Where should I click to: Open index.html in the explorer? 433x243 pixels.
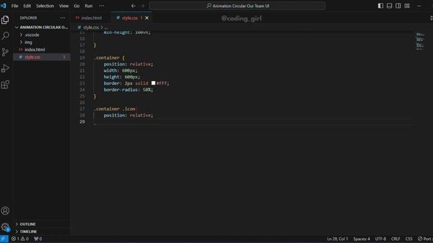click(x=41, y=49)
